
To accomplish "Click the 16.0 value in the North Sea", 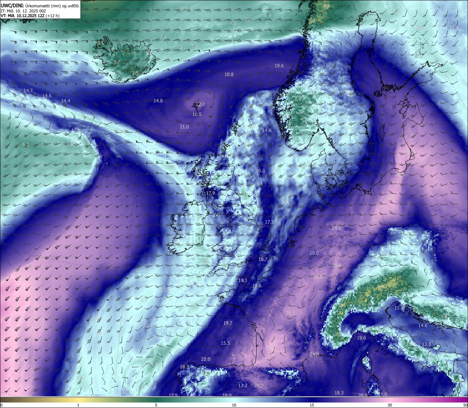I will coord(260,171).
